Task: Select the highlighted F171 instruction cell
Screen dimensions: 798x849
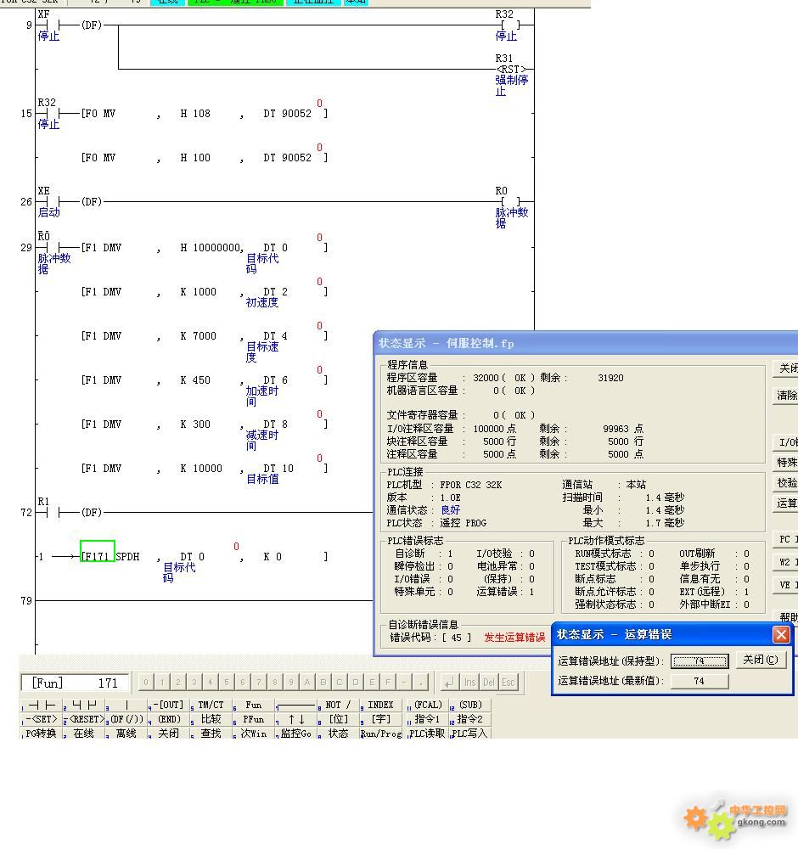Action: tap(98, 551)
